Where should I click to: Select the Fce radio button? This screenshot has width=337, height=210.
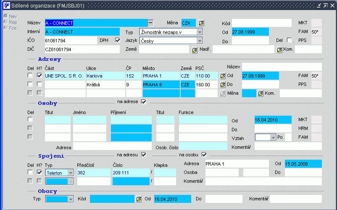[x=5, y=28]
